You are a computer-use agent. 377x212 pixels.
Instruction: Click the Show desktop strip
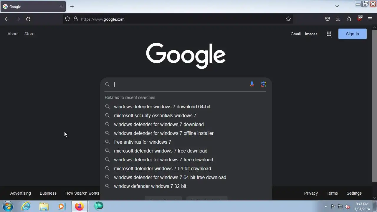pyautogui.click(x=375, y=206)
